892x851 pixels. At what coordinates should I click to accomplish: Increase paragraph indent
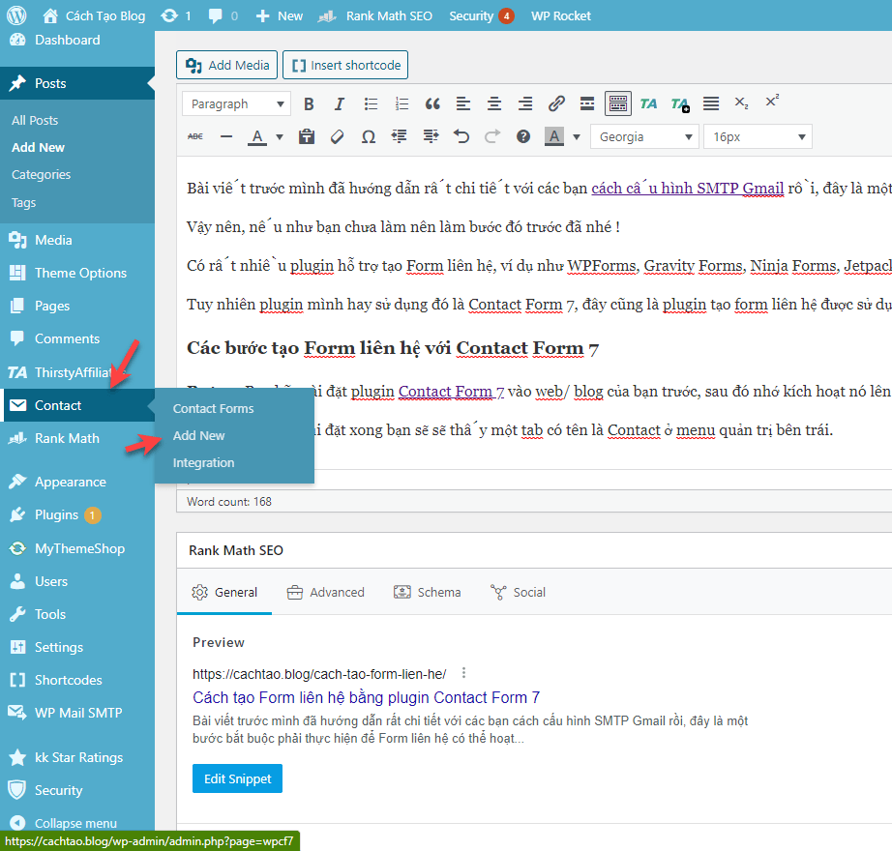click(x=431, y=137)
